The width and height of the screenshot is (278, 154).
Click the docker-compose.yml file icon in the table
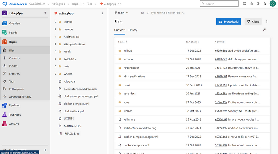coord(120,145)
